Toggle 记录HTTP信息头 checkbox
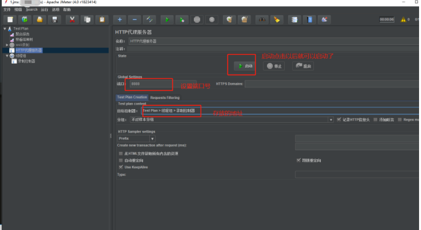Screen dimensions: 421x230 pyautogui.click(x=339, y=119)
